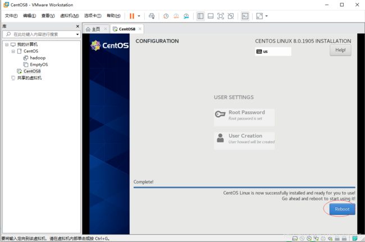Enter full screen mode icon
The height and width of the screenshot is (242, 365).
pos(221,16)
